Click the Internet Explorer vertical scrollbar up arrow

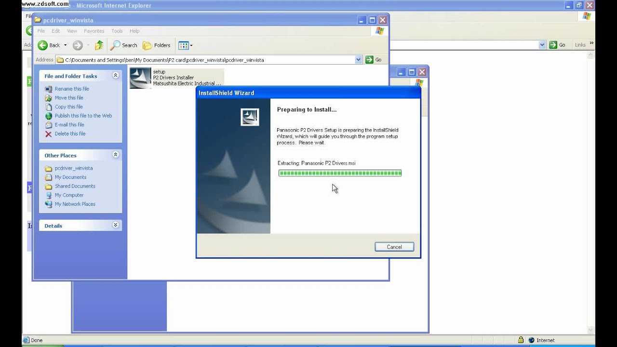point(591,55)
